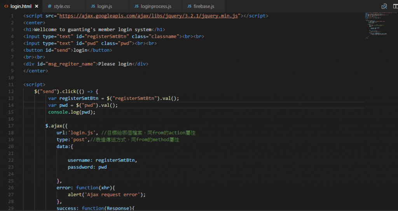Viewport: 398px width, 211px height.
Task: Click the JS icon on login.js tab
Action: tap(93, 6)
